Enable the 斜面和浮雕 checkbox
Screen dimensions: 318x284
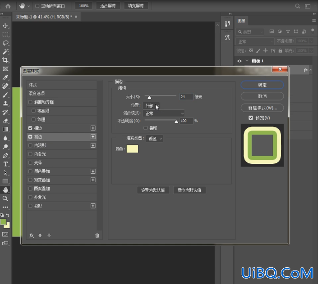coord(30,102)
